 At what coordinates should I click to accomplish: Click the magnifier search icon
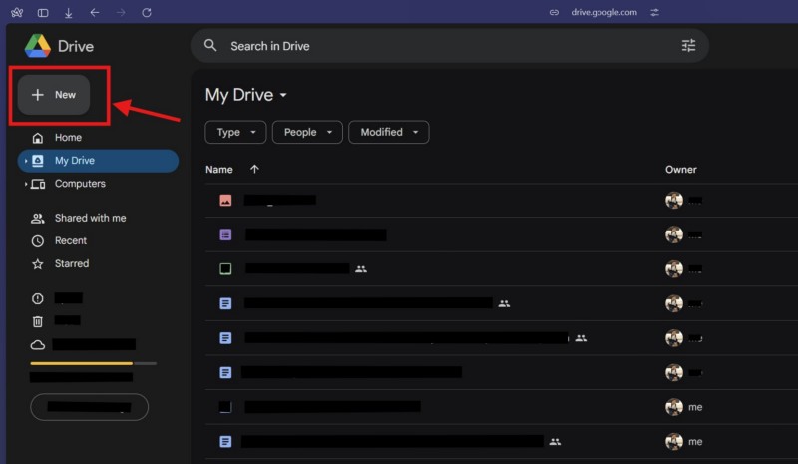pyautogui.click(x=210, y=46)
